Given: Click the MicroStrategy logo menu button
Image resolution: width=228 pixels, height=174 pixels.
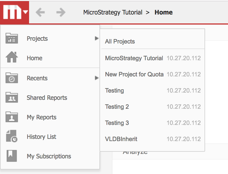Looking at the screenshot, I should (15, 12).
